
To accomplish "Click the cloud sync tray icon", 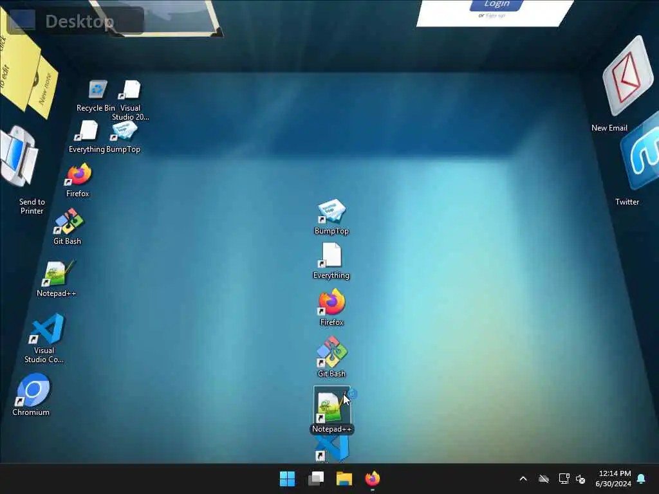I will [x=544, y=479].
